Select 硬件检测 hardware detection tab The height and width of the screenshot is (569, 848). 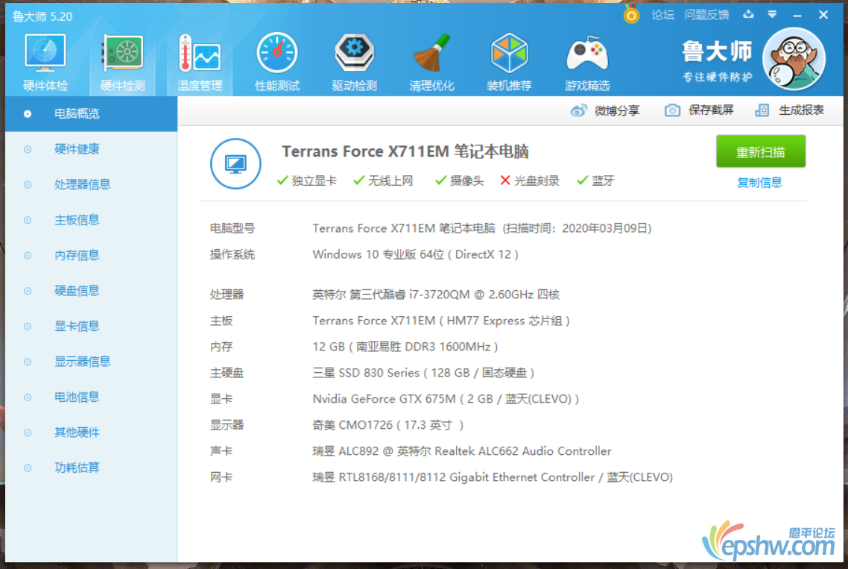[122, 62]
